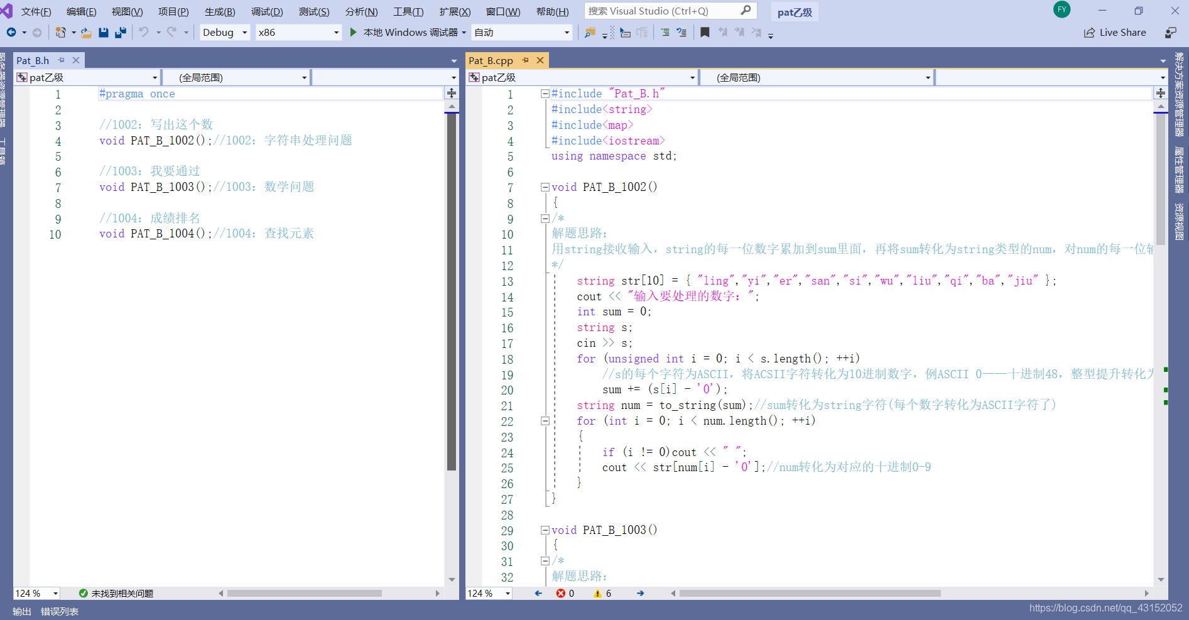Open the 输出 panel tab
This screenshot has height=620, width=1189.
tap(22, 611)
